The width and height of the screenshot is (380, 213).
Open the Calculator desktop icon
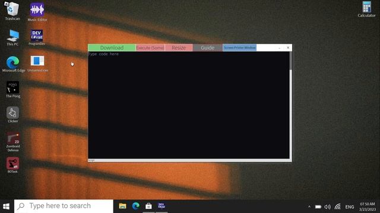(x=366, y=9)
